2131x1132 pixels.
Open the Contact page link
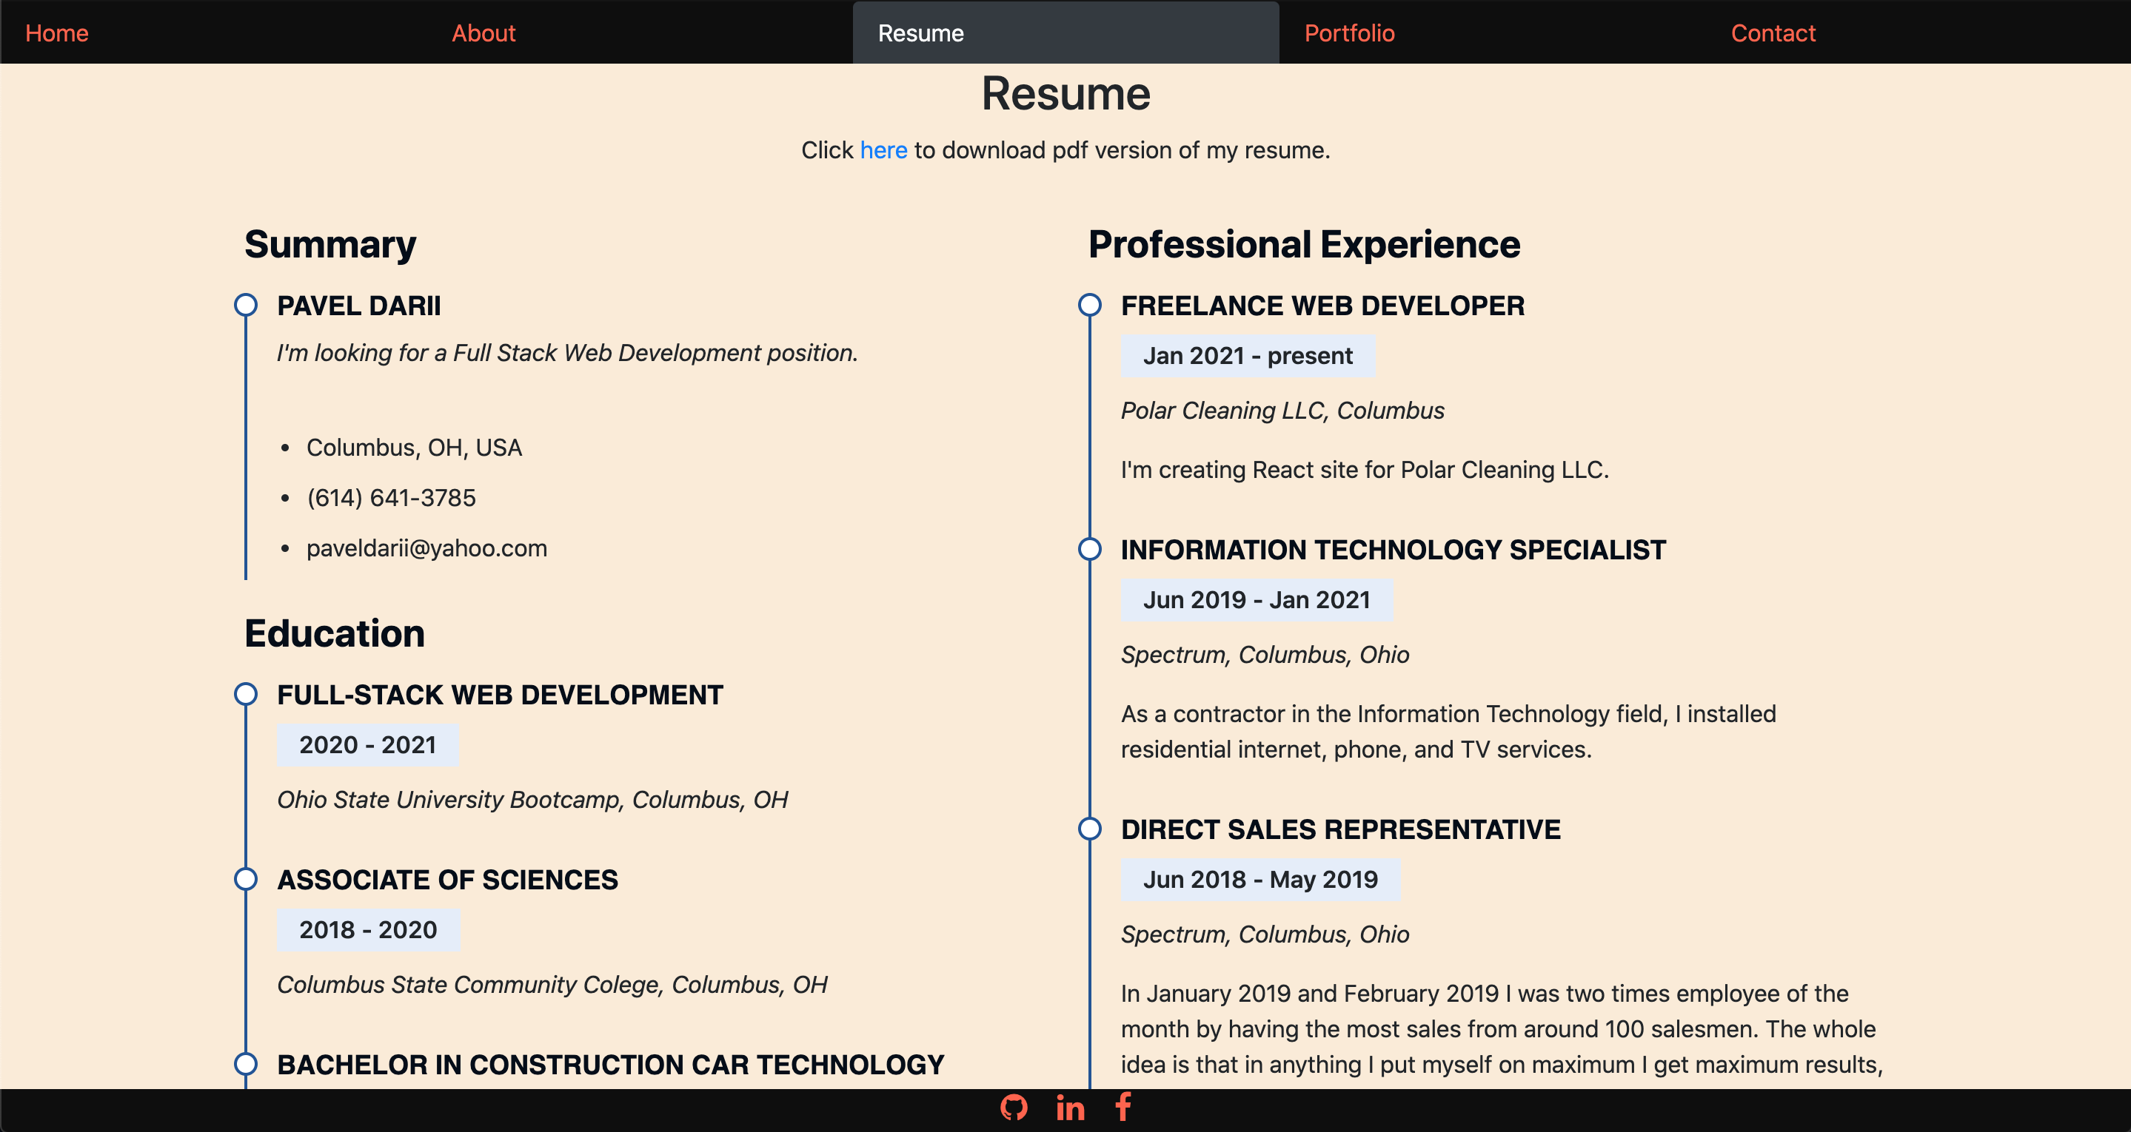click(x=1772, y=33)
